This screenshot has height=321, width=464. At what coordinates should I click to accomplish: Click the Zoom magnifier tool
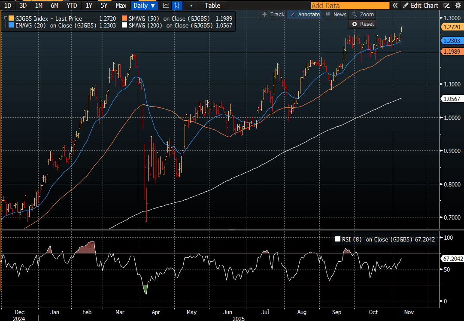[x=363, y=14]
